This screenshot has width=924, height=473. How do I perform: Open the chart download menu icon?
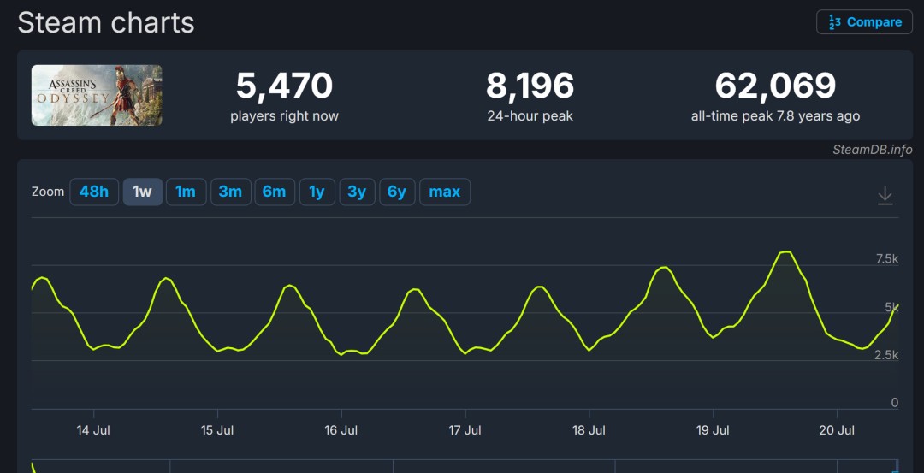click(x=885, y=195)
